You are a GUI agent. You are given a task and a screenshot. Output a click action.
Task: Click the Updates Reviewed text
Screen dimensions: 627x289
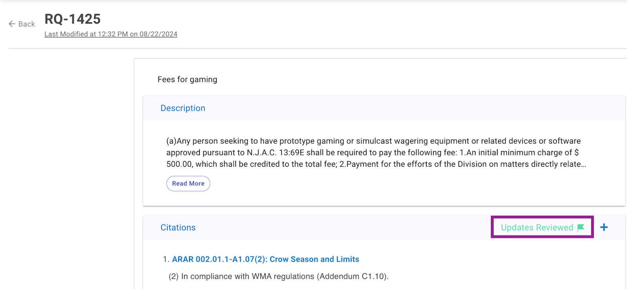[536, 228]
